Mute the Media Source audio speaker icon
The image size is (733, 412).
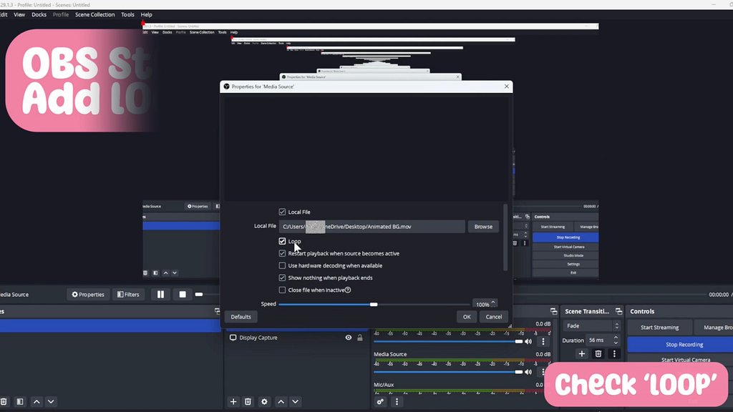click(x=528, y=372)
